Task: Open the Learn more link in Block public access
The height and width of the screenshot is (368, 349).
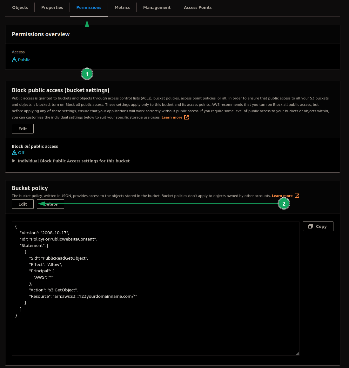Action: click(x=172, y=117)
